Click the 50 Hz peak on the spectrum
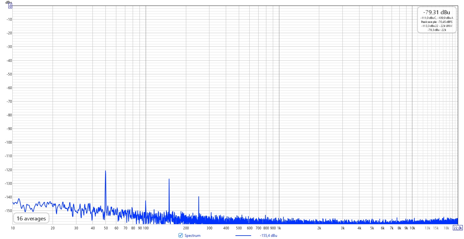Viewport: 464px width, 239px height. (x=105, y=171)
